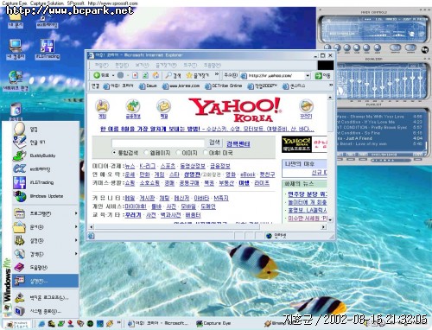Viewport: 432px width, 330px height.
Task: Open the 도구 menu in the IE menu bar
Action: coord(190,65)
